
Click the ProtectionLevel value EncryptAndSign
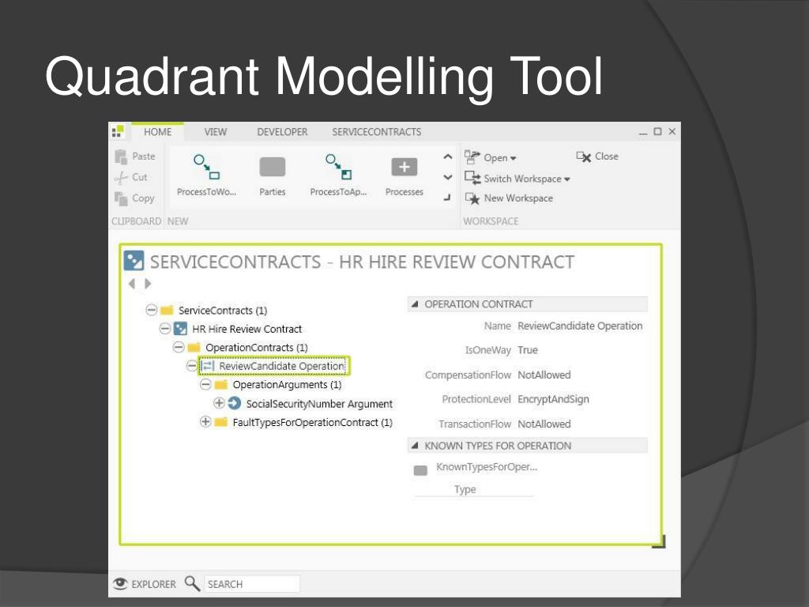[553, 399]
